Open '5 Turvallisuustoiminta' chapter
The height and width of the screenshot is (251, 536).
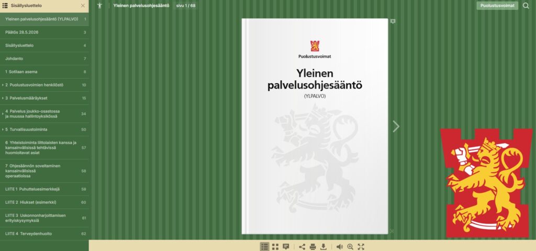[x=44, y=129]
